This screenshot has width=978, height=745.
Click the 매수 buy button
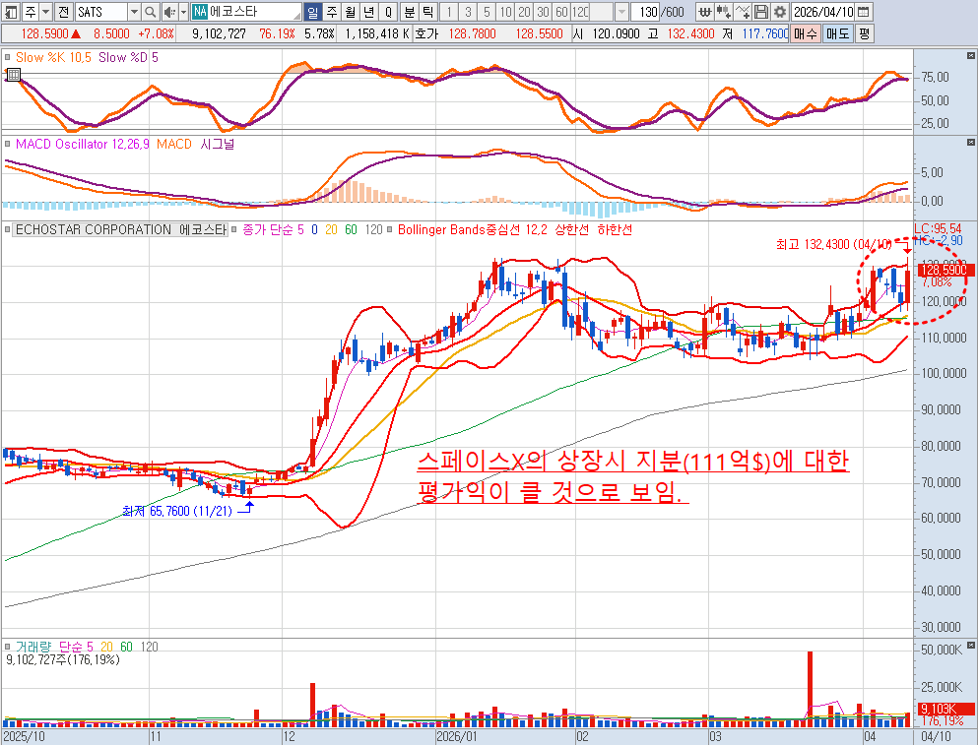click(x=806, y=32)
